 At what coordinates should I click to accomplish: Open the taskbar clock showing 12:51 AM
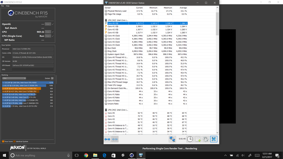coord(267,155)
